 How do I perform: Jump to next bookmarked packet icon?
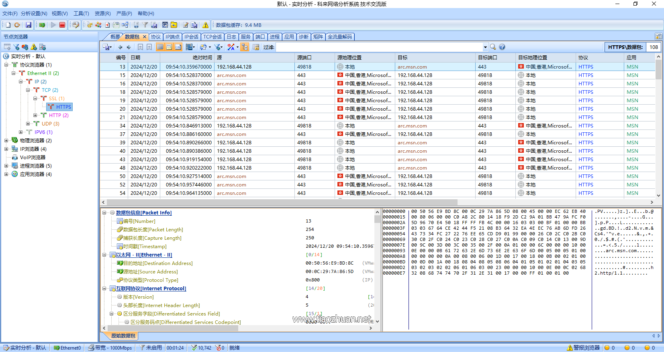coord(149,47)
